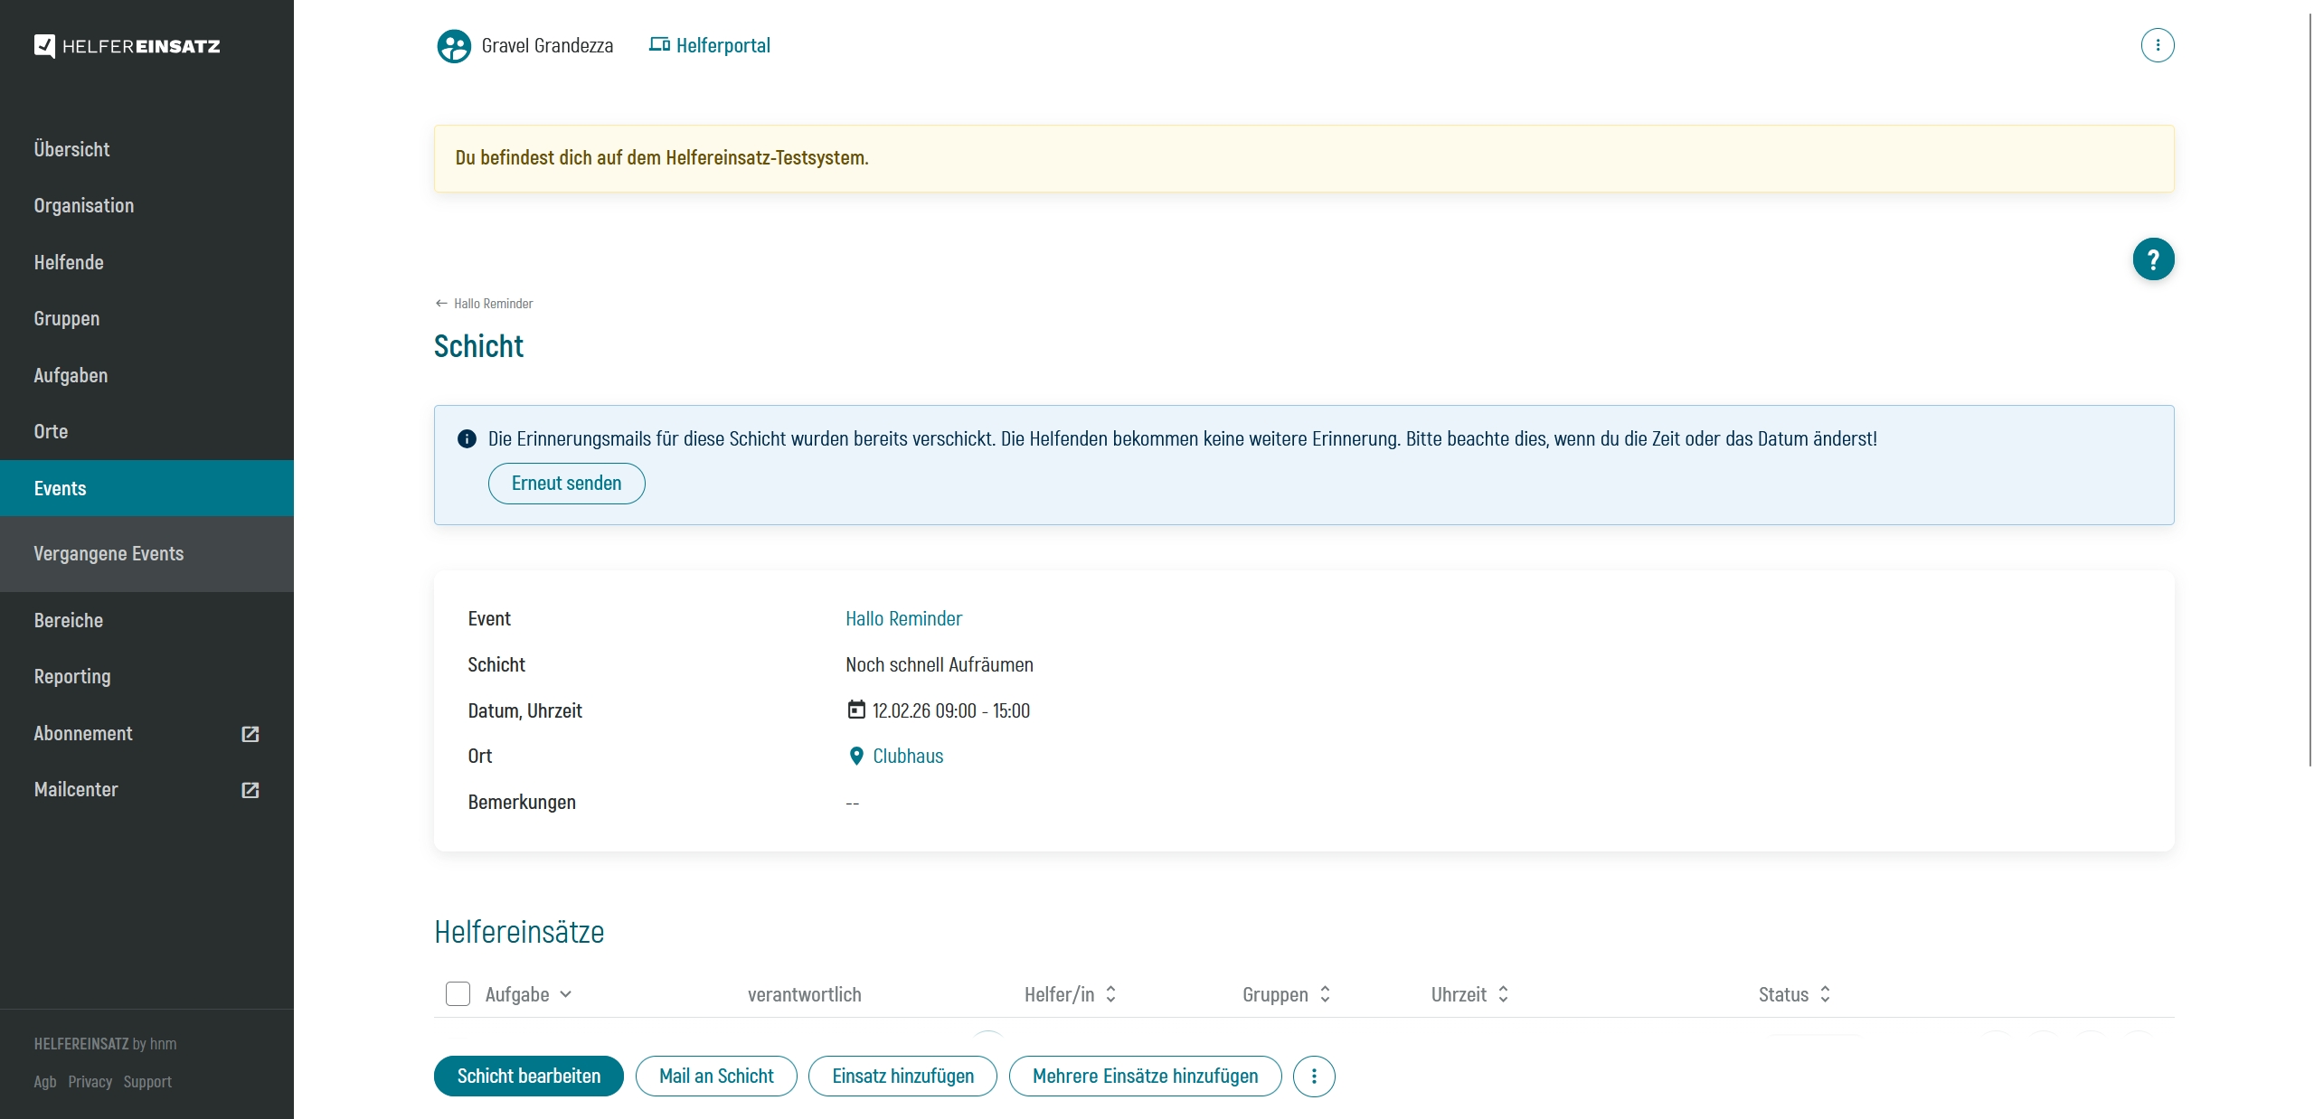Click the Clubhaus location pin icon
The height and width of the screenshot is (1119, 2314).
855,757
